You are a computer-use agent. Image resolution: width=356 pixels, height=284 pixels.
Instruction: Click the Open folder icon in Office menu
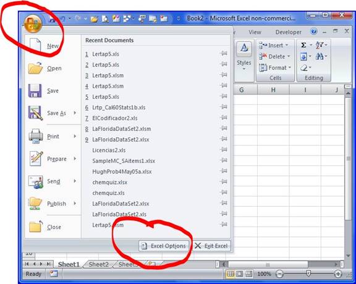[35, 68]
